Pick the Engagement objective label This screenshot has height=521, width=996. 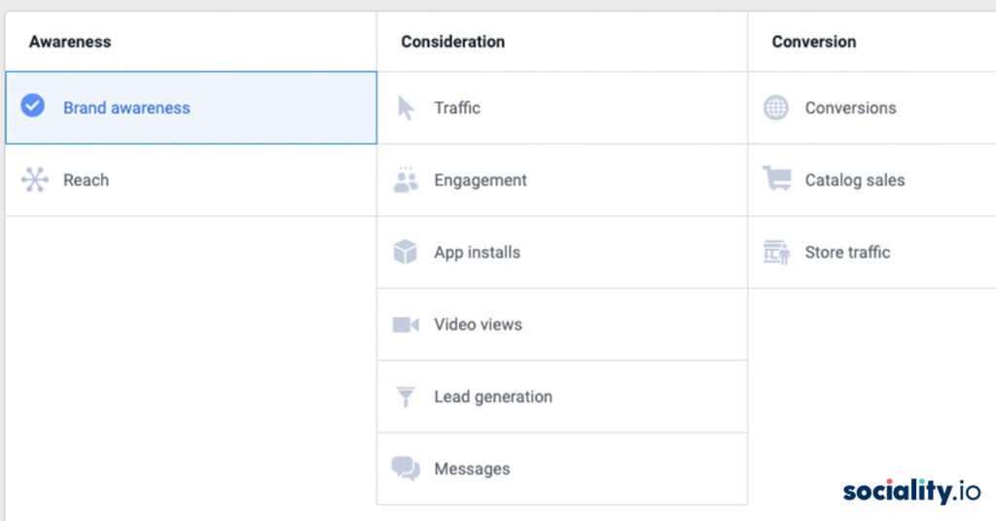click(480, 180)
